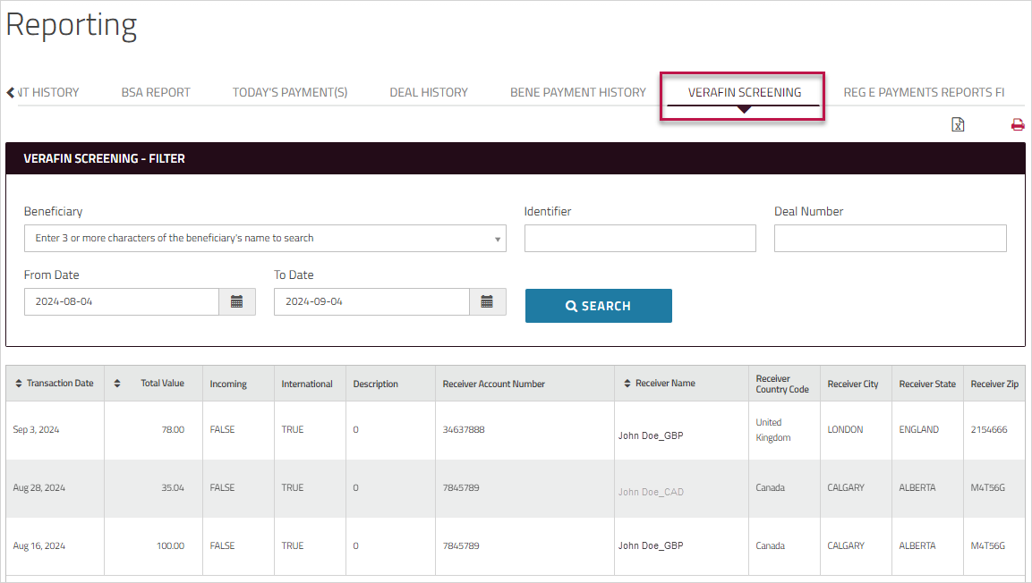Switch to the BSA Report tab
Viewport: 1032px width, 583px height.
coord(156,92)
